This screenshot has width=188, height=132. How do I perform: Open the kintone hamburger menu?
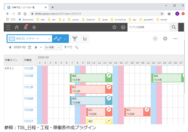pyautogui.click(x=8, y=27)
